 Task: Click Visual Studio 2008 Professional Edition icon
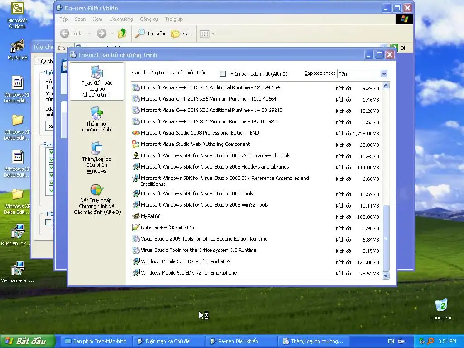point(136,133)
